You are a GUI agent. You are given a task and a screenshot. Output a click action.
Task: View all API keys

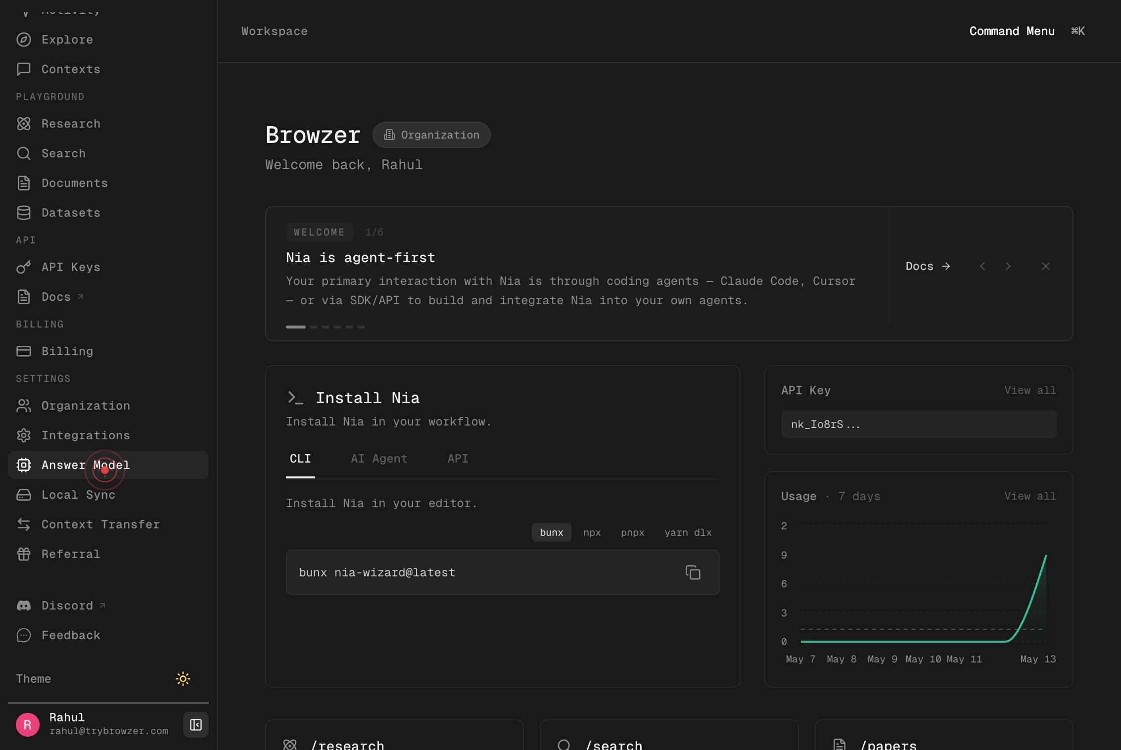click(x=1030, y=390)
